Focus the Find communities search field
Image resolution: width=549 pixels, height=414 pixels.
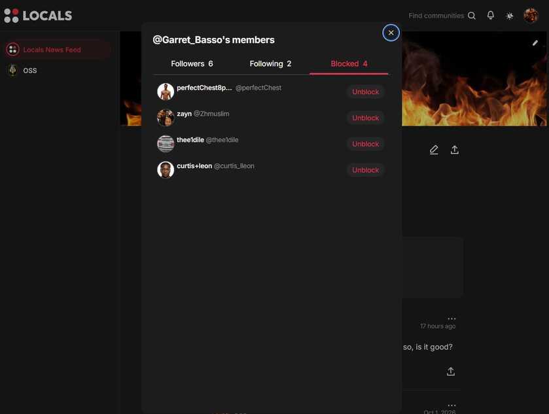[x=436, y=16]
